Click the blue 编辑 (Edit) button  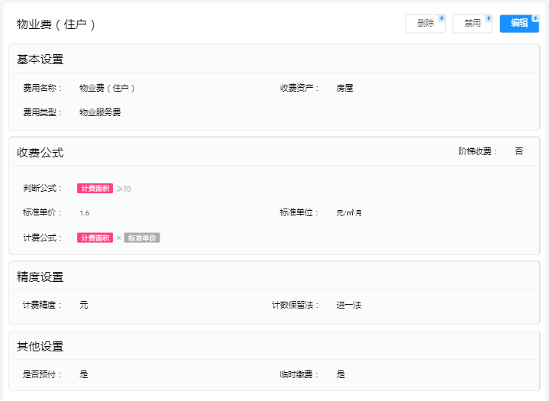point(518,24)
